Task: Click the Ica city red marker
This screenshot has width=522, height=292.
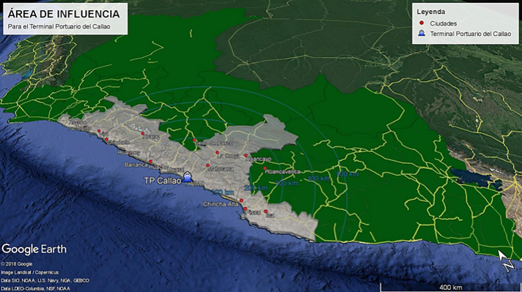Action: pos(265,211)
